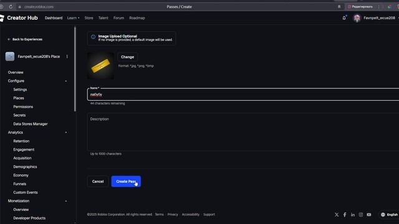Open Acquisition analytics page

click(22, 158)
